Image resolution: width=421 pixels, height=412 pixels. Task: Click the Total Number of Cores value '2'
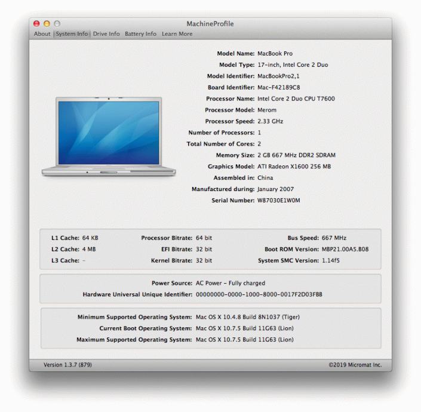pos(259,144)
